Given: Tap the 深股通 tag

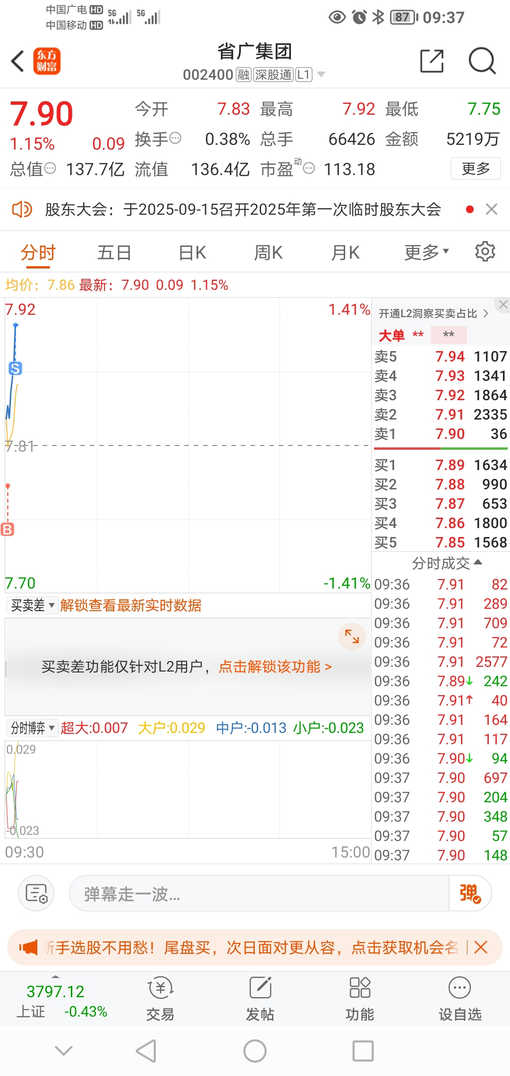Looking at the screenshot, I should coord(273,75).
